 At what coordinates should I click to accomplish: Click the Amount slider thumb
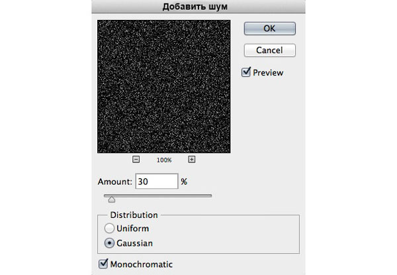coord(112,199)
